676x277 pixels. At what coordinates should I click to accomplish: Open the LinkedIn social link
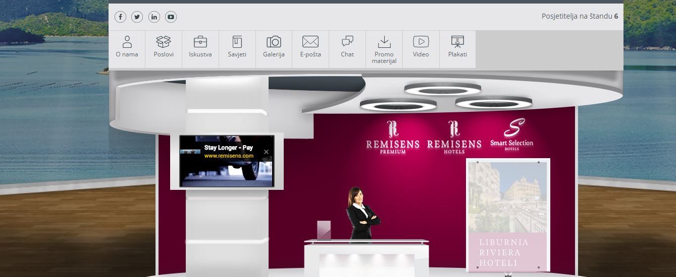(x=154, y=17)
